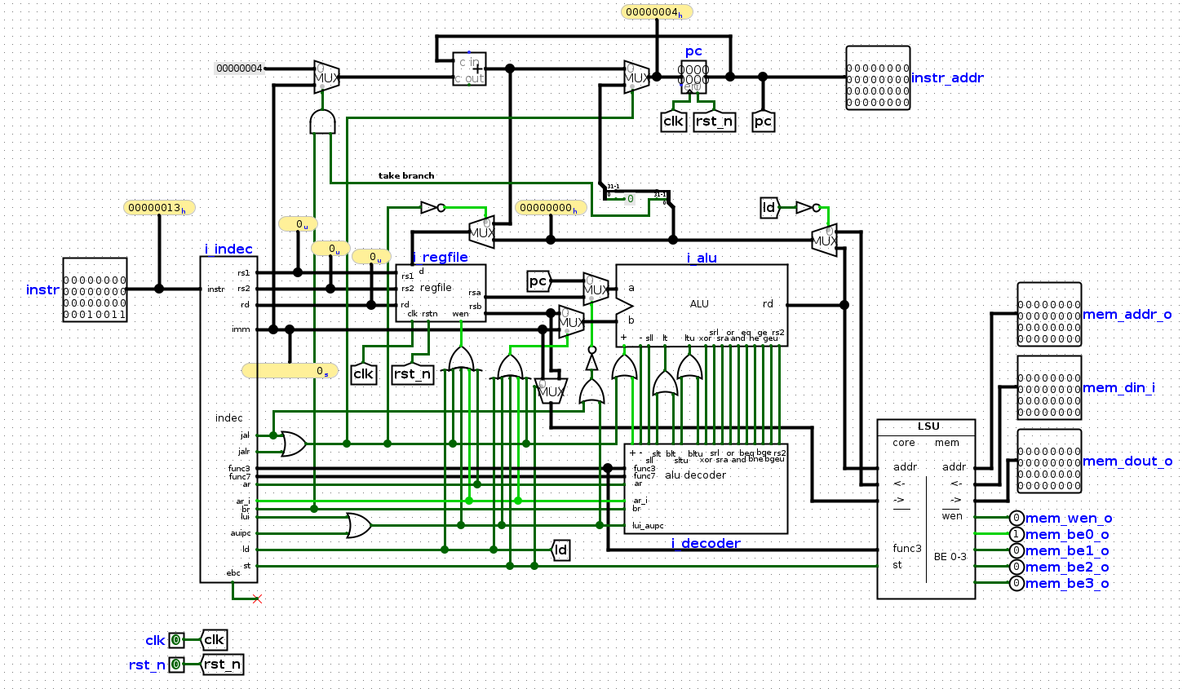The image size is (1187, 689).
Task: Select the adder with c in/c out
Action: (469, 69)
